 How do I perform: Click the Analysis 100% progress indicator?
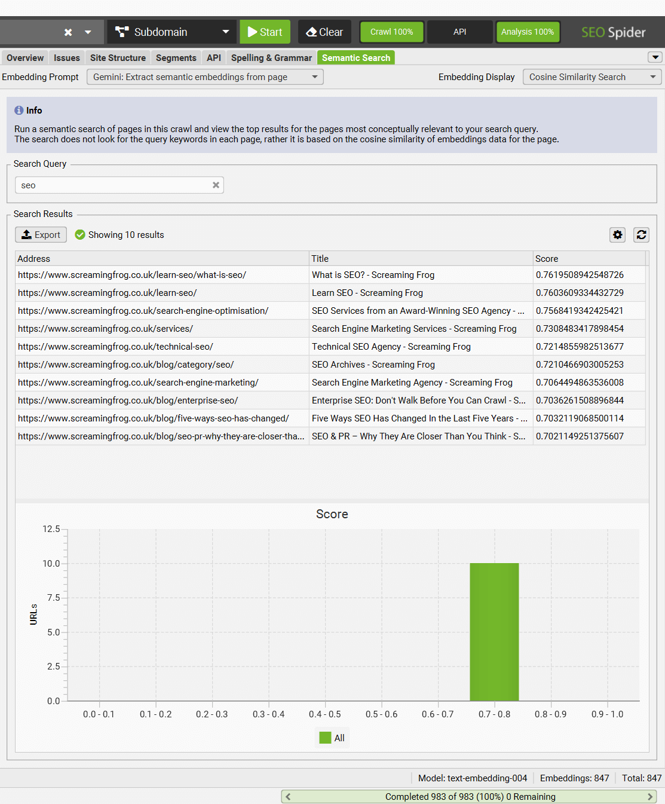point(528,32)
